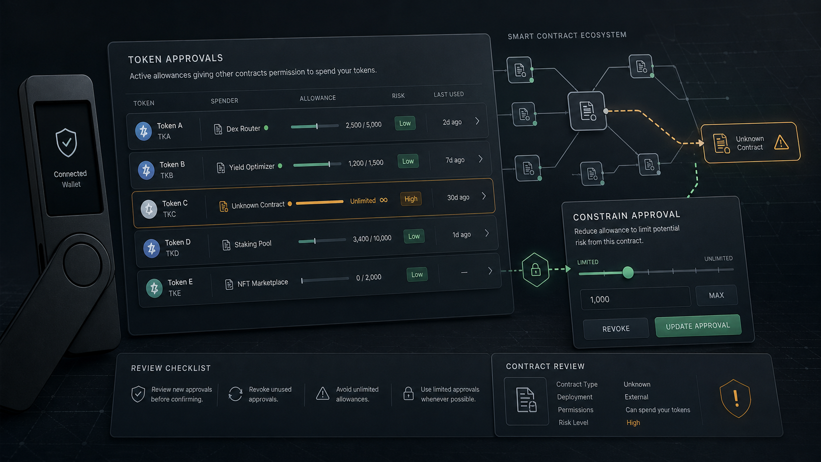The height and width of the screenshot is (462, 821).
Task: Click the Staking Pool contract document icon
Action: click(x=226, y=245)
